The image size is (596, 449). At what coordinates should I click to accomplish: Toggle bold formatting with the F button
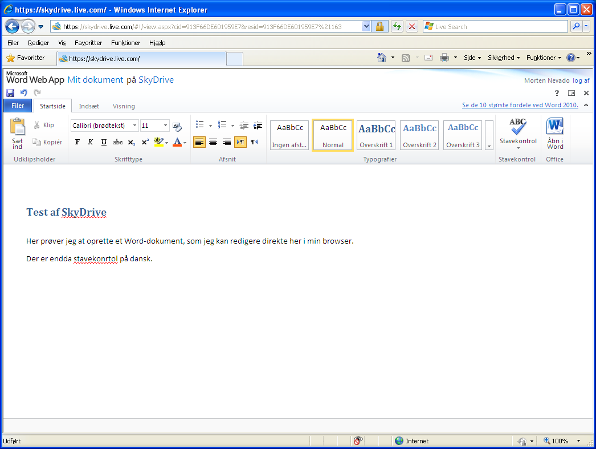(77, 142)
